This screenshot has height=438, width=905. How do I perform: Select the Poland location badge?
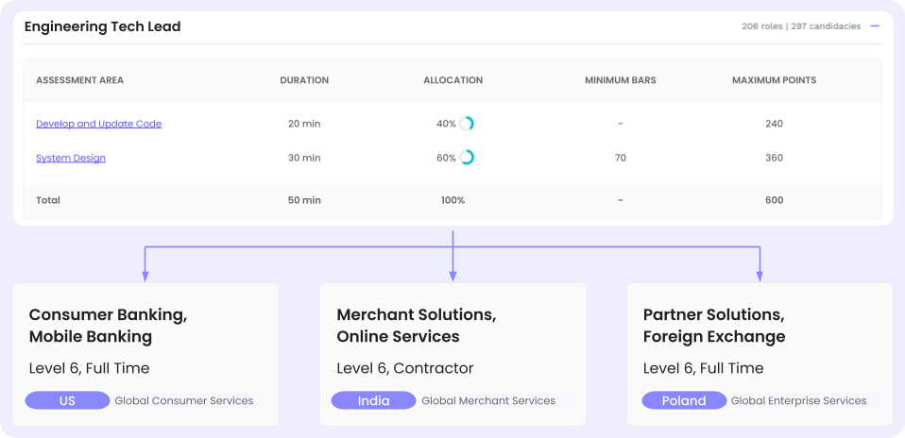(683, 400)
